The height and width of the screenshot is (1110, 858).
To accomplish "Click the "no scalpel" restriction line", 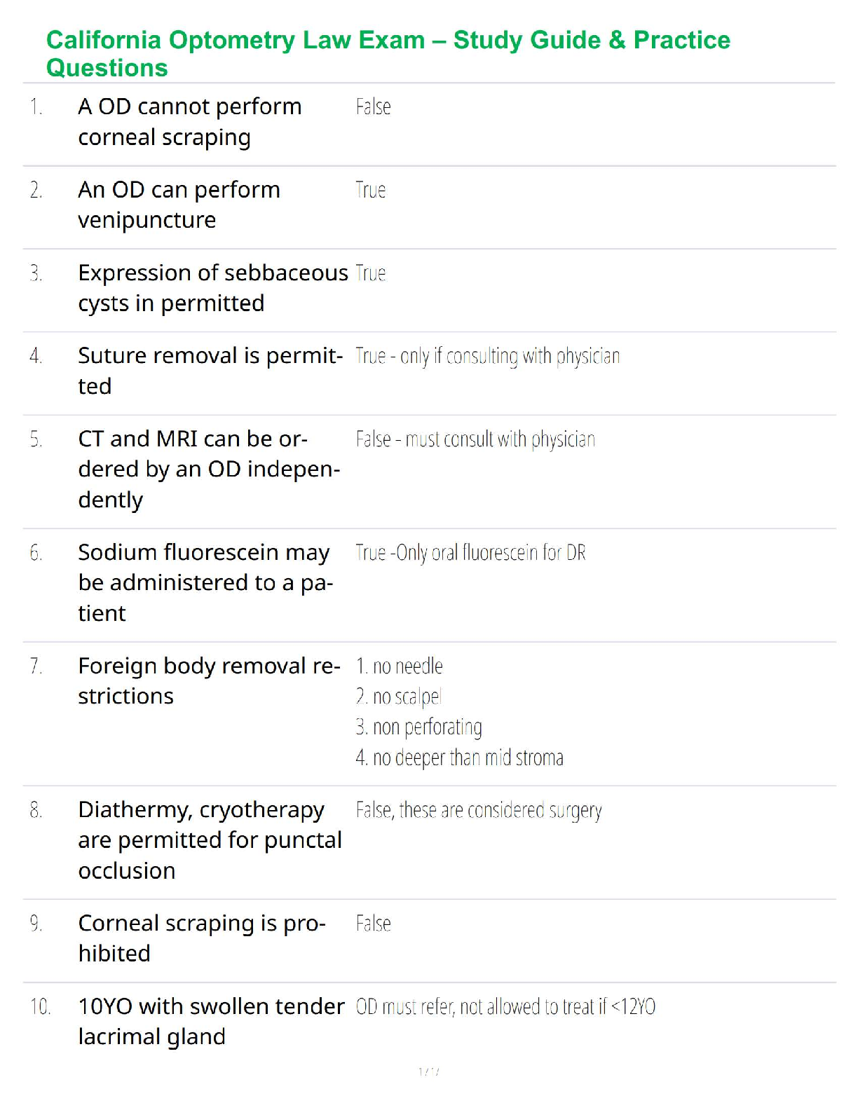I will tap(398, 697).
